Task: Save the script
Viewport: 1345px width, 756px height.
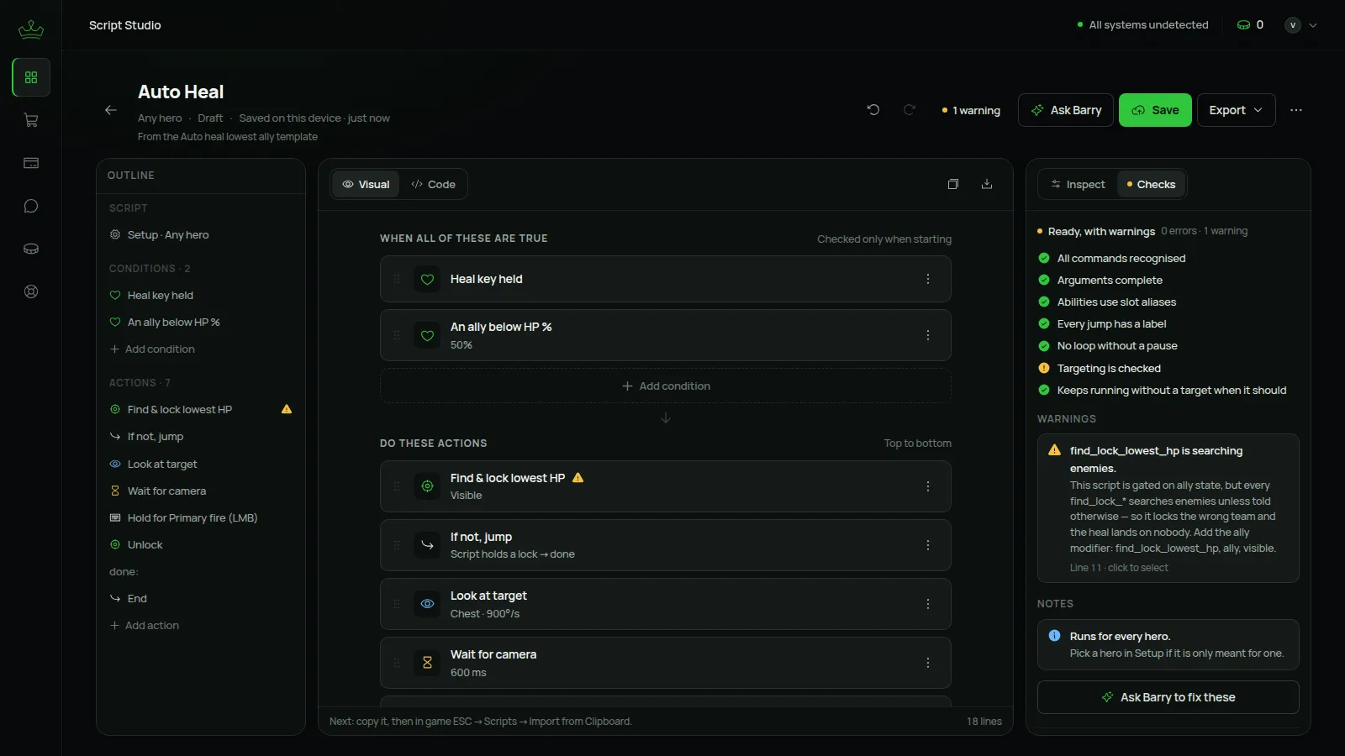Action: (1155, 110)
